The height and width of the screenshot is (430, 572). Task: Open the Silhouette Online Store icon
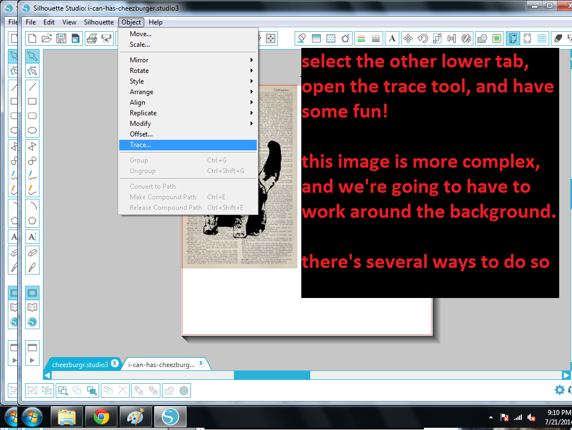click(x=32, y=322)
